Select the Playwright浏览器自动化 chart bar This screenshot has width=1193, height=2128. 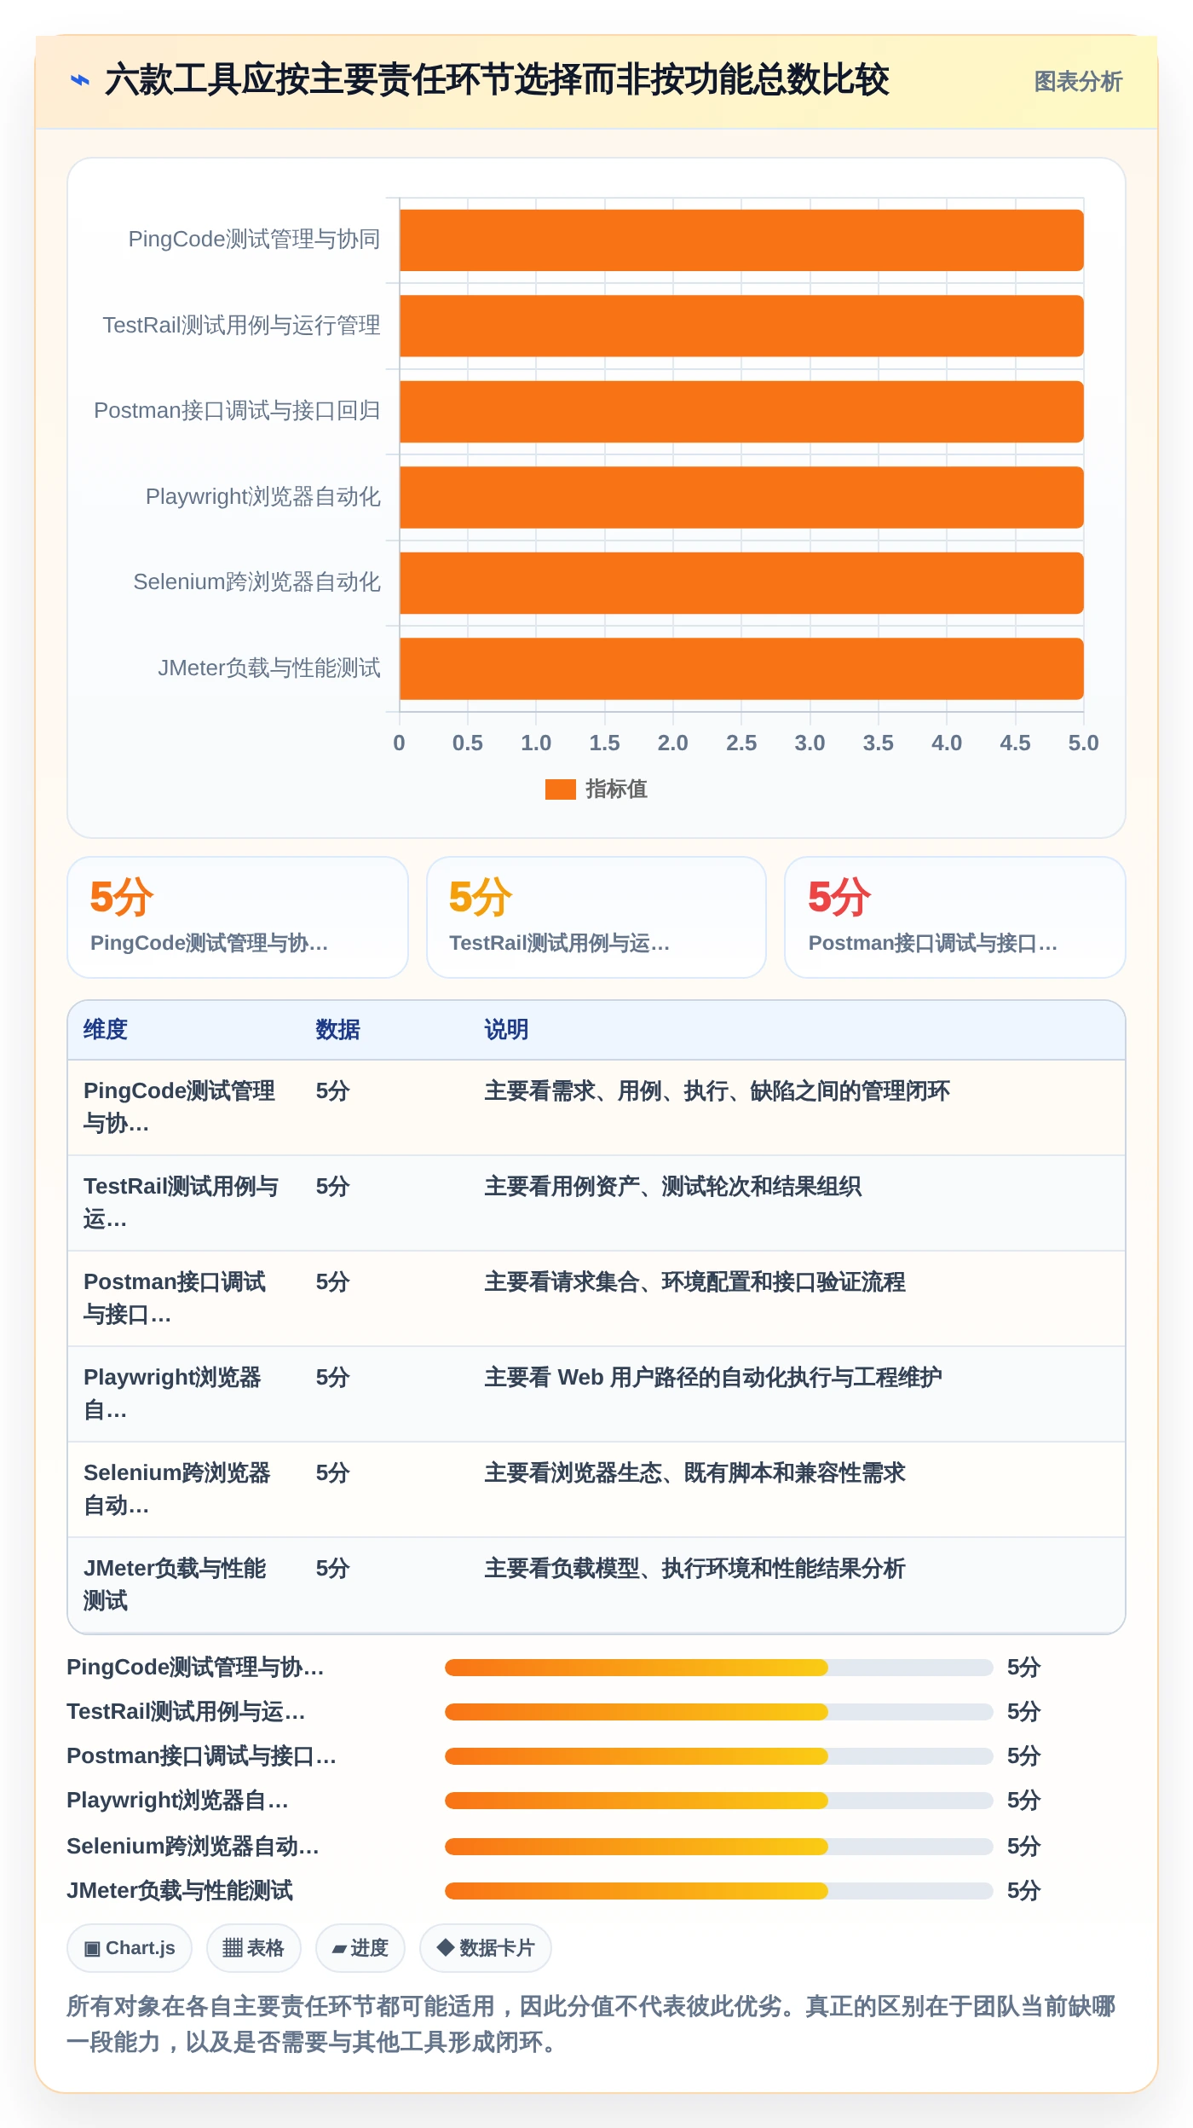[741, 497]
